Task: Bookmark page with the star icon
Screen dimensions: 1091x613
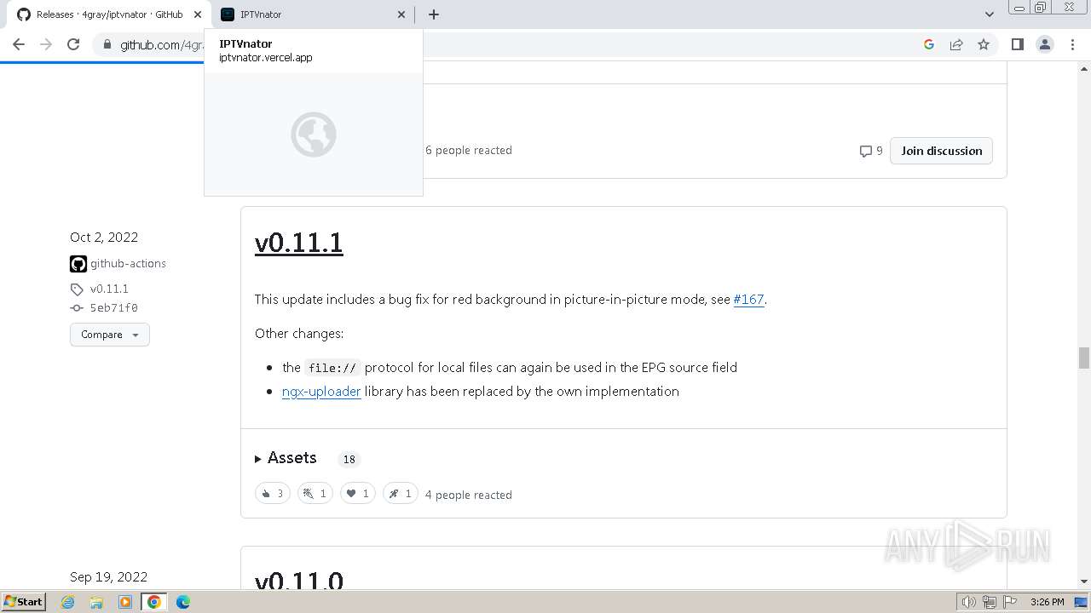Action: coord(984,44)
